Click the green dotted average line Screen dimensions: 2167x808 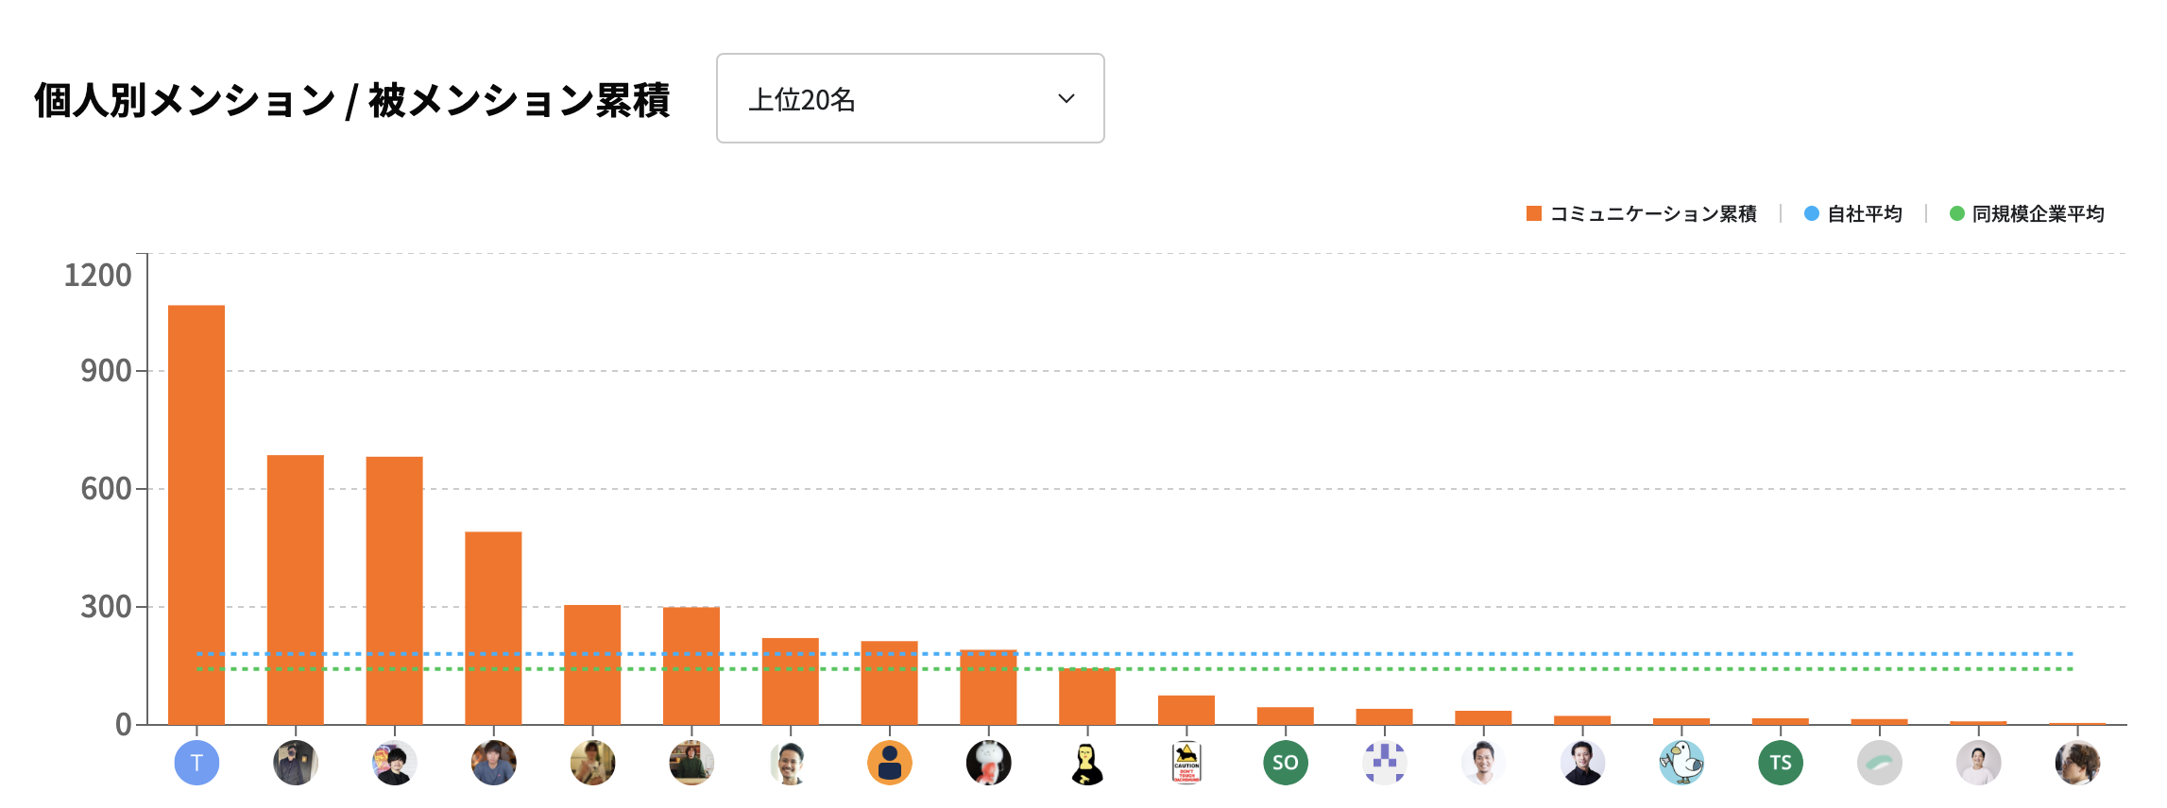click(1135, 669)
